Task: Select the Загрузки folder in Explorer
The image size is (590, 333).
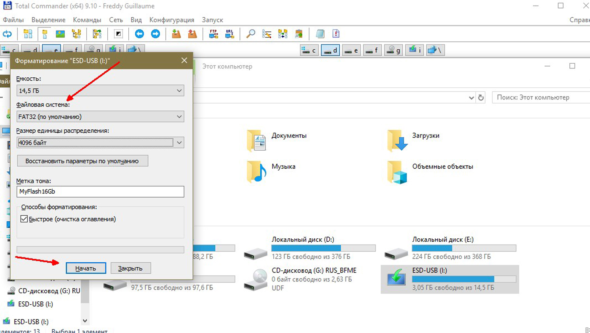Action: pyautogui.click(x=413, y=140)
